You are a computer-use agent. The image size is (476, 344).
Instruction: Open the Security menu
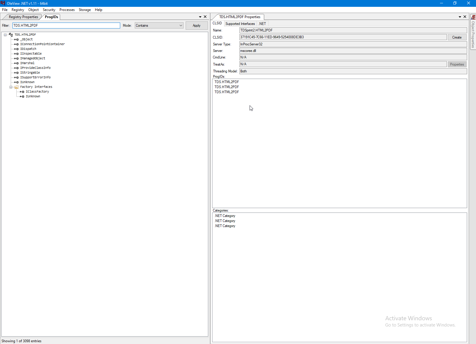pos(49,10)
